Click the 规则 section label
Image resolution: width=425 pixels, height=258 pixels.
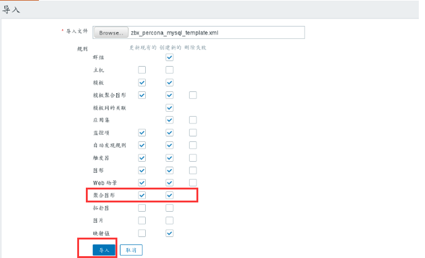point(82,49)
